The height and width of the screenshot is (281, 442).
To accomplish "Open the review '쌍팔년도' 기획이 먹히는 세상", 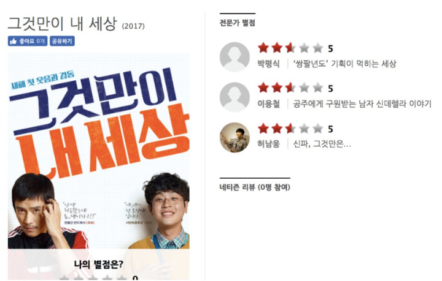I will (345, 64).
